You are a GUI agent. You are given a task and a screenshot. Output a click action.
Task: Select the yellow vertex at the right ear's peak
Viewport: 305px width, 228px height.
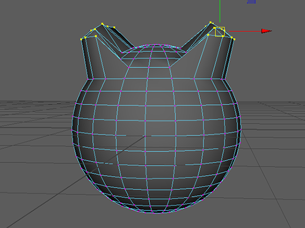211,22
